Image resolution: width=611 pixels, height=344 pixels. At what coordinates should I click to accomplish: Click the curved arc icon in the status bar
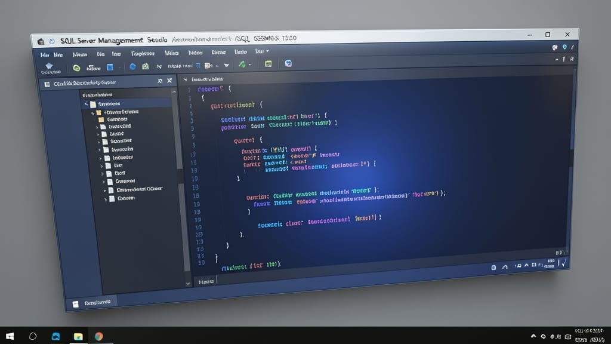point(505,267)
